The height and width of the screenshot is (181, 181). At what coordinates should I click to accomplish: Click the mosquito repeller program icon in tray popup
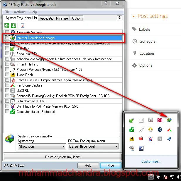[141, 130]
